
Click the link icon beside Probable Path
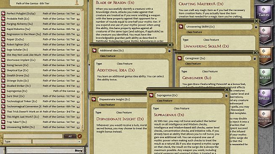click(3, 19)
